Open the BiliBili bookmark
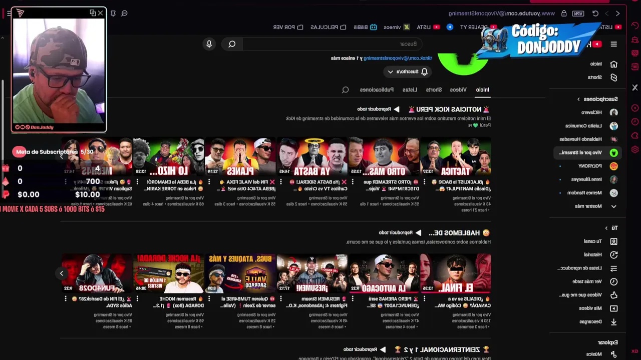 tap(365, 27)
